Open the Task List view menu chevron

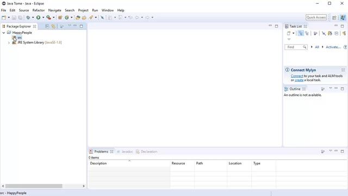[289, 39]
